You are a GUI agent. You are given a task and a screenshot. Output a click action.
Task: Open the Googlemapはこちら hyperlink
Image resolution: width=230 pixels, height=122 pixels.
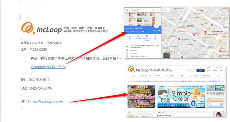[x=48, y=67]
